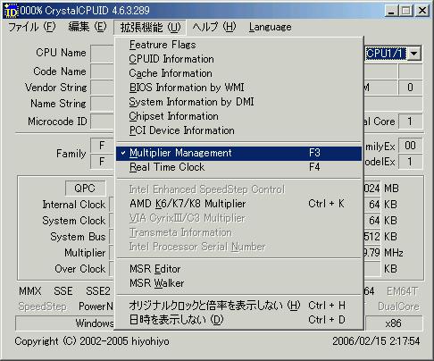Click the first Family value field F
Image resolution: width=434 pixels, height=361 pixels.
[102, 146]
